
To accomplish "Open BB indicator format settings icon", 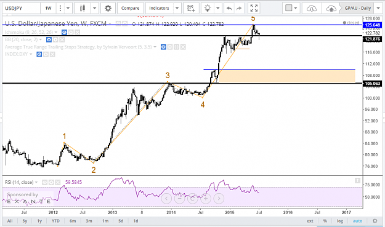I will coord(55,40).
